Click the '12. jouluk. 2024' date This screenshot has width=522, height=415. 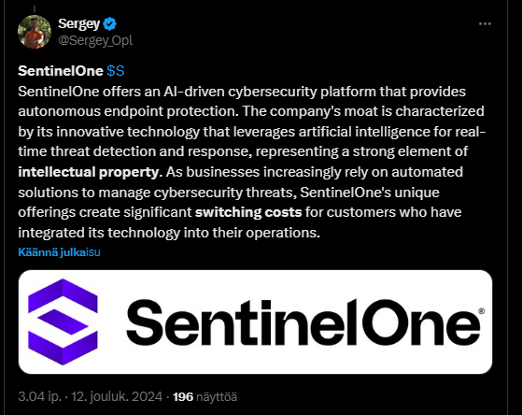click(x=117, y=396)
